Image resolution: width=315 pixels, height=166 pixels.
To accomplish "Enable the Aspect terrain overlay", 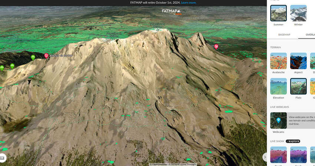I will coord(298,61).
